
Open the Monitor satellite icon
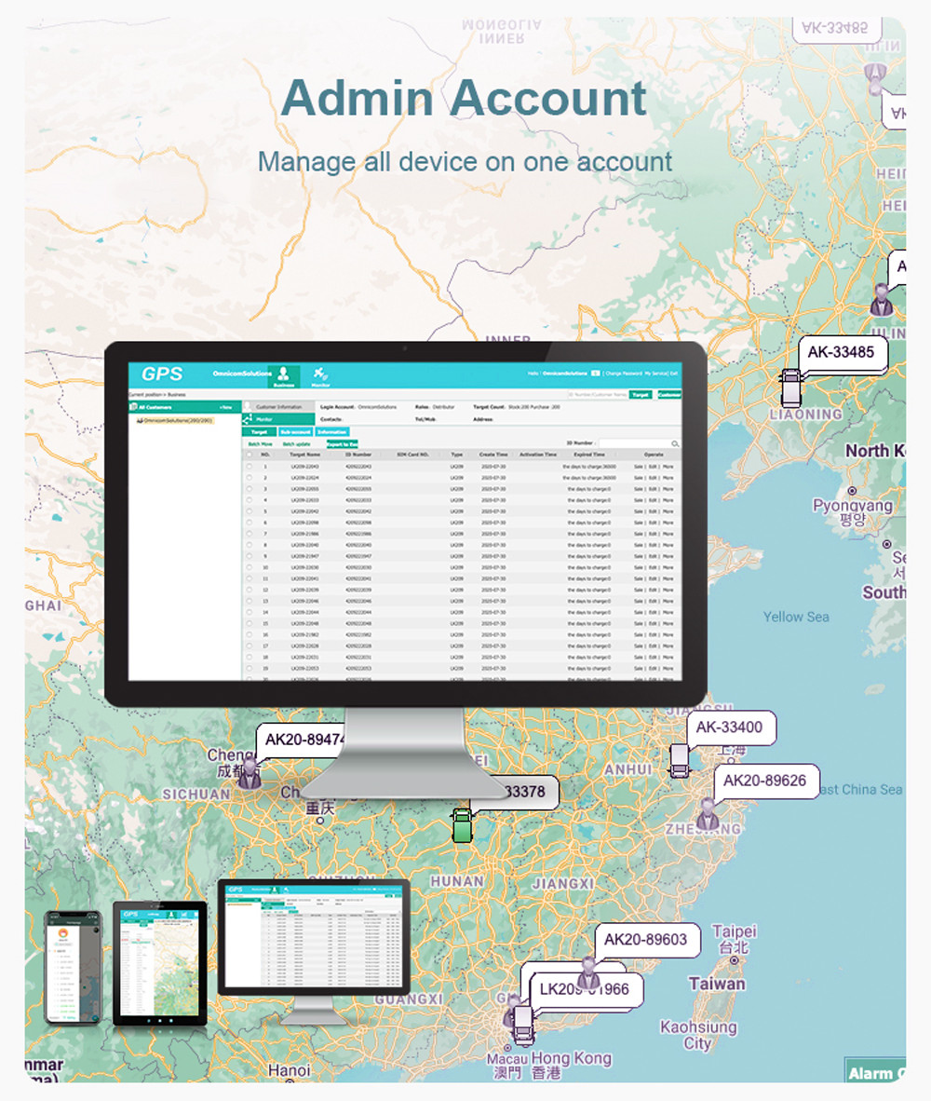(320, 374)
